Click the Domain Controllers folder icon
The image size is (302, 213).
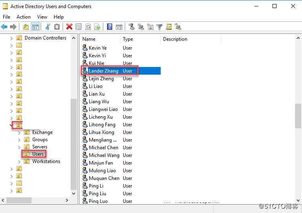[x=19, y=38]
